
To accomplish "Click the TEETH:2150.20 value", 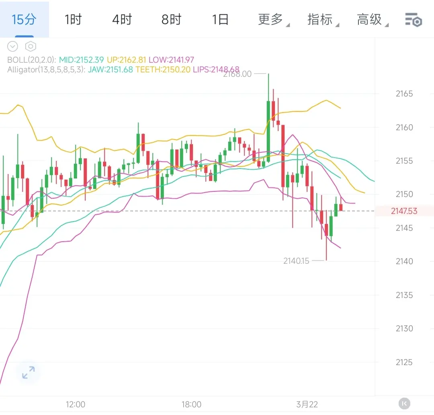I will 163,70.
